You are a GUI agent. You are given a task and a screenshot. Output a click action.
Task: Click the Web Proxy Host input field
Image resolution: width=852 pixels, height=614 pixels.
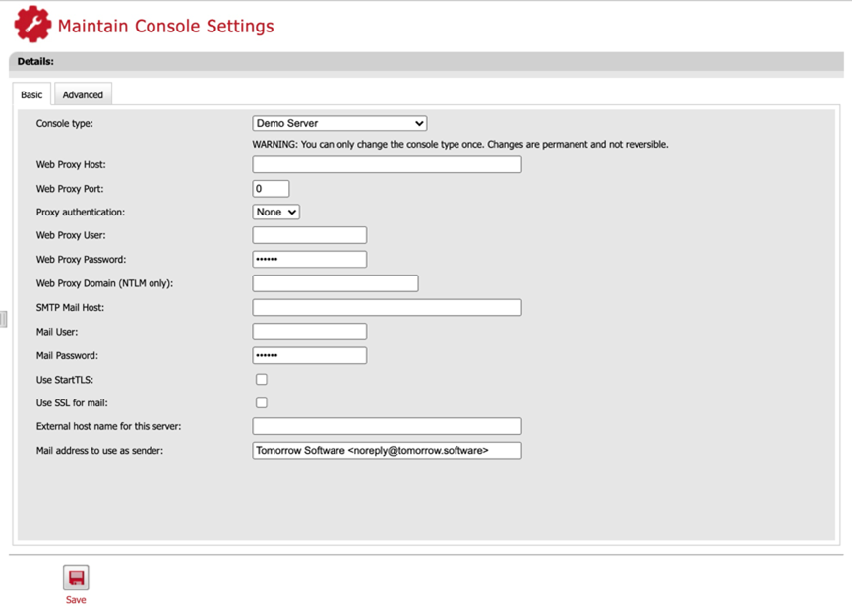click(387, 164)
